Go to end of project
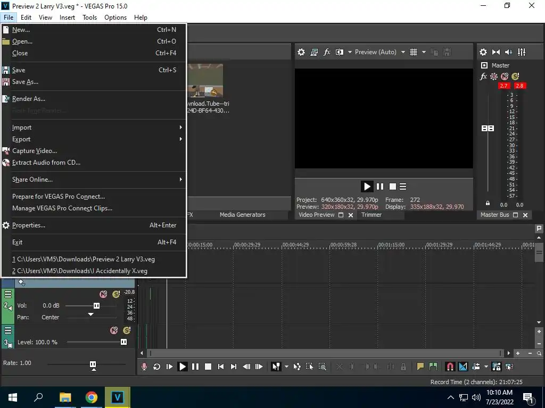 234,367
